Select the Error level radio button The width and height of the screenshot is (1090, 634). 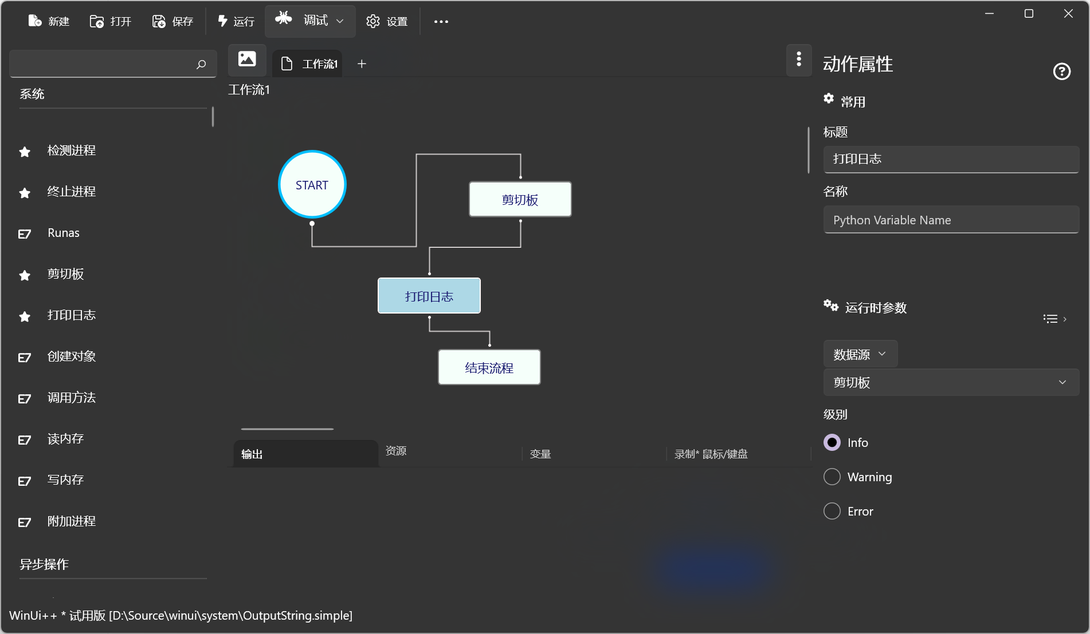(x=832, y=512)
